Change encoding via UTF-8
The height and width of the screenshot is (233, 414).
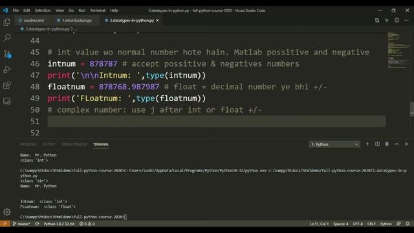tap(358, 224)
